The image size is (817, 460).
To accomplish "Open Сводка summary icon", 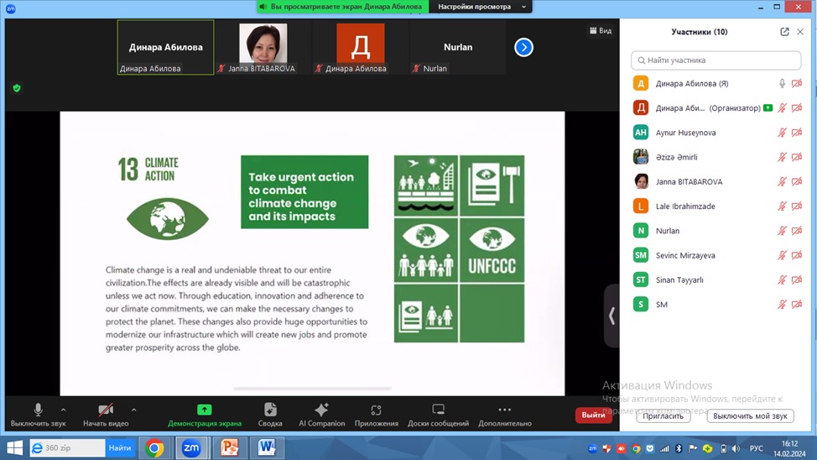I will click(270, 410).
